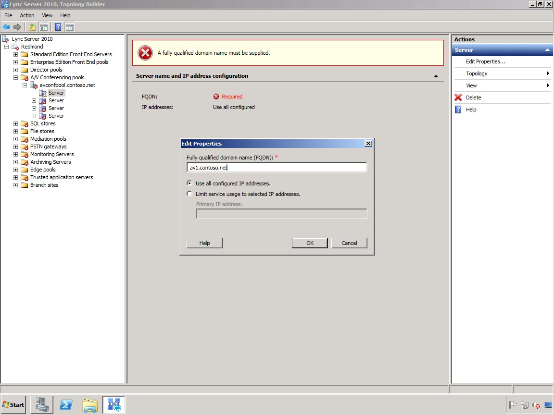
Task: Click Cancel in Edit Properties dialog
Action: [349, 243]
